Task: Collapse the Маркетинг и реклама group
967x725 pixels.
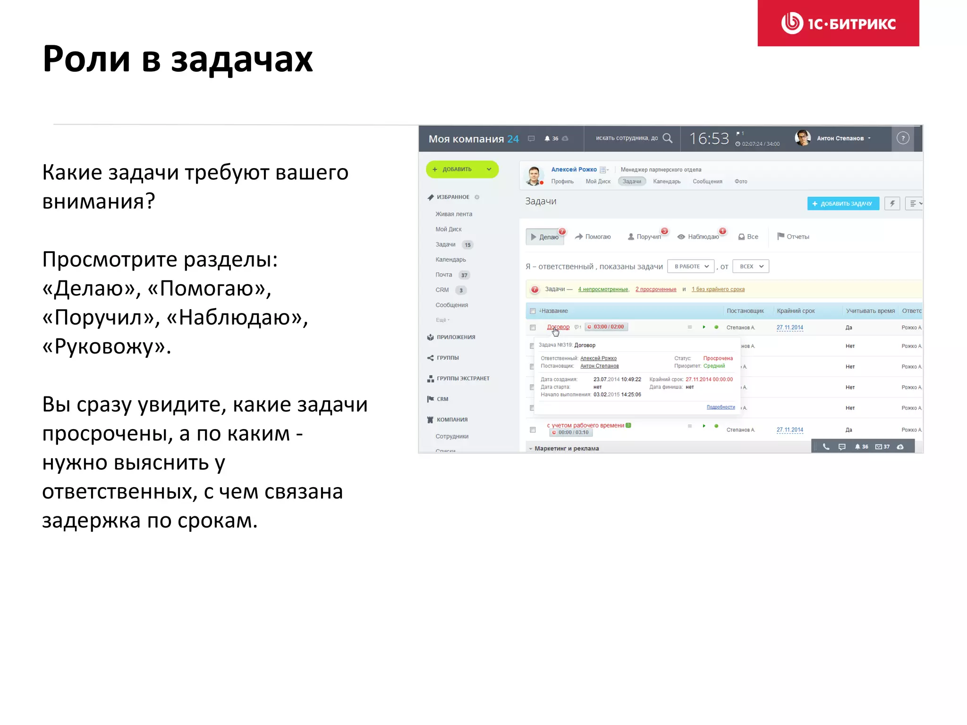Action: [x=531, y=449]
